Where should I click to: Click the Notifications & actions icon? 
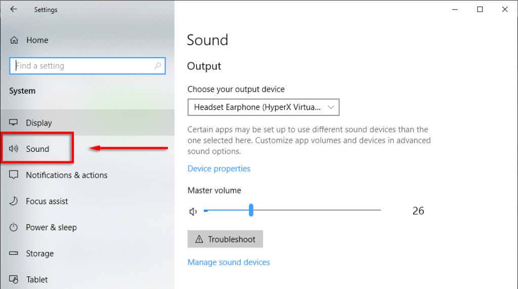14,175
